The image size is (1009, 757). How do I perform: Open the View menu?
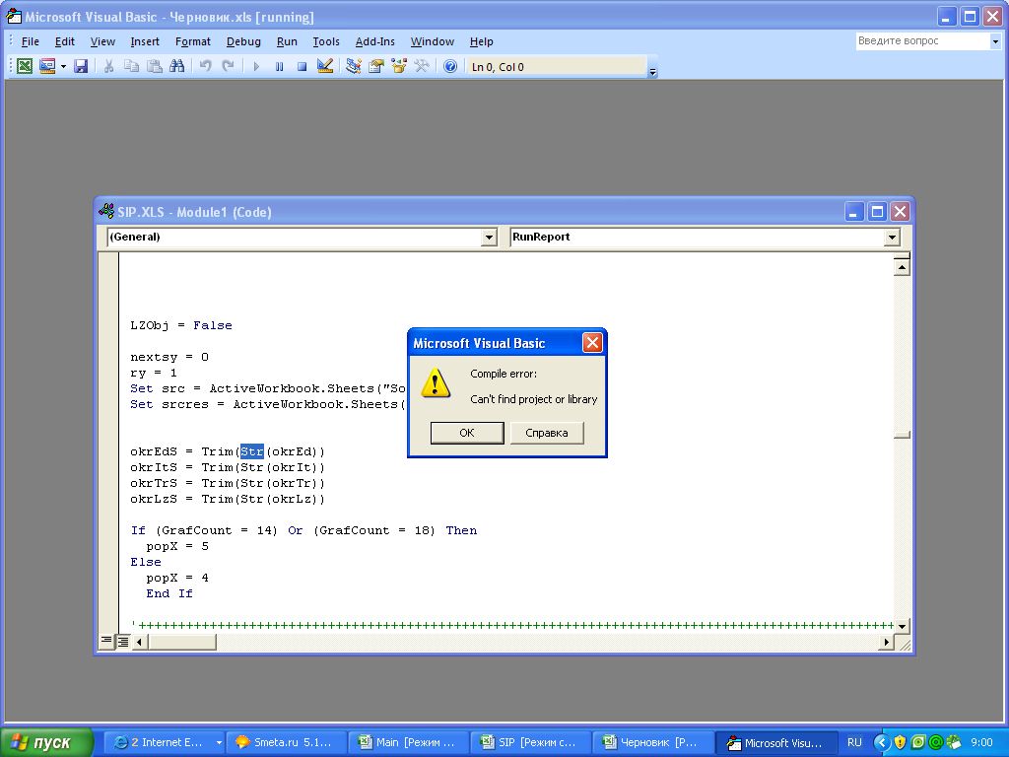click(102, 41)
